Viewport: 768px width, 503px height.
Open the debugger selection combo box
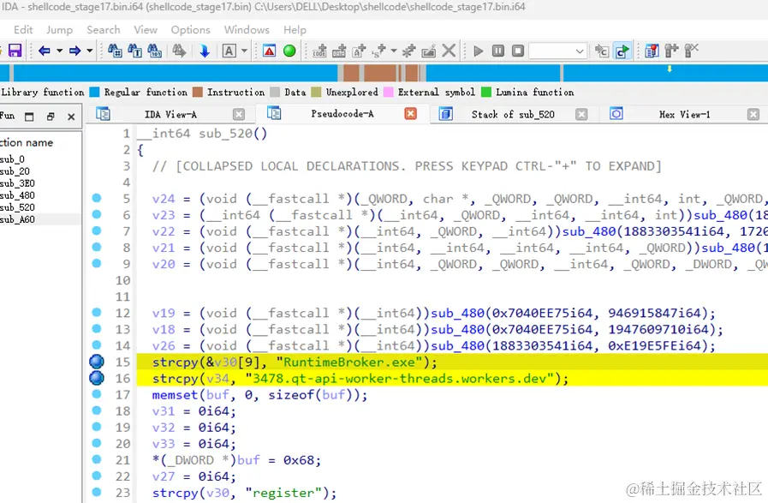click(x=558, y=51)
